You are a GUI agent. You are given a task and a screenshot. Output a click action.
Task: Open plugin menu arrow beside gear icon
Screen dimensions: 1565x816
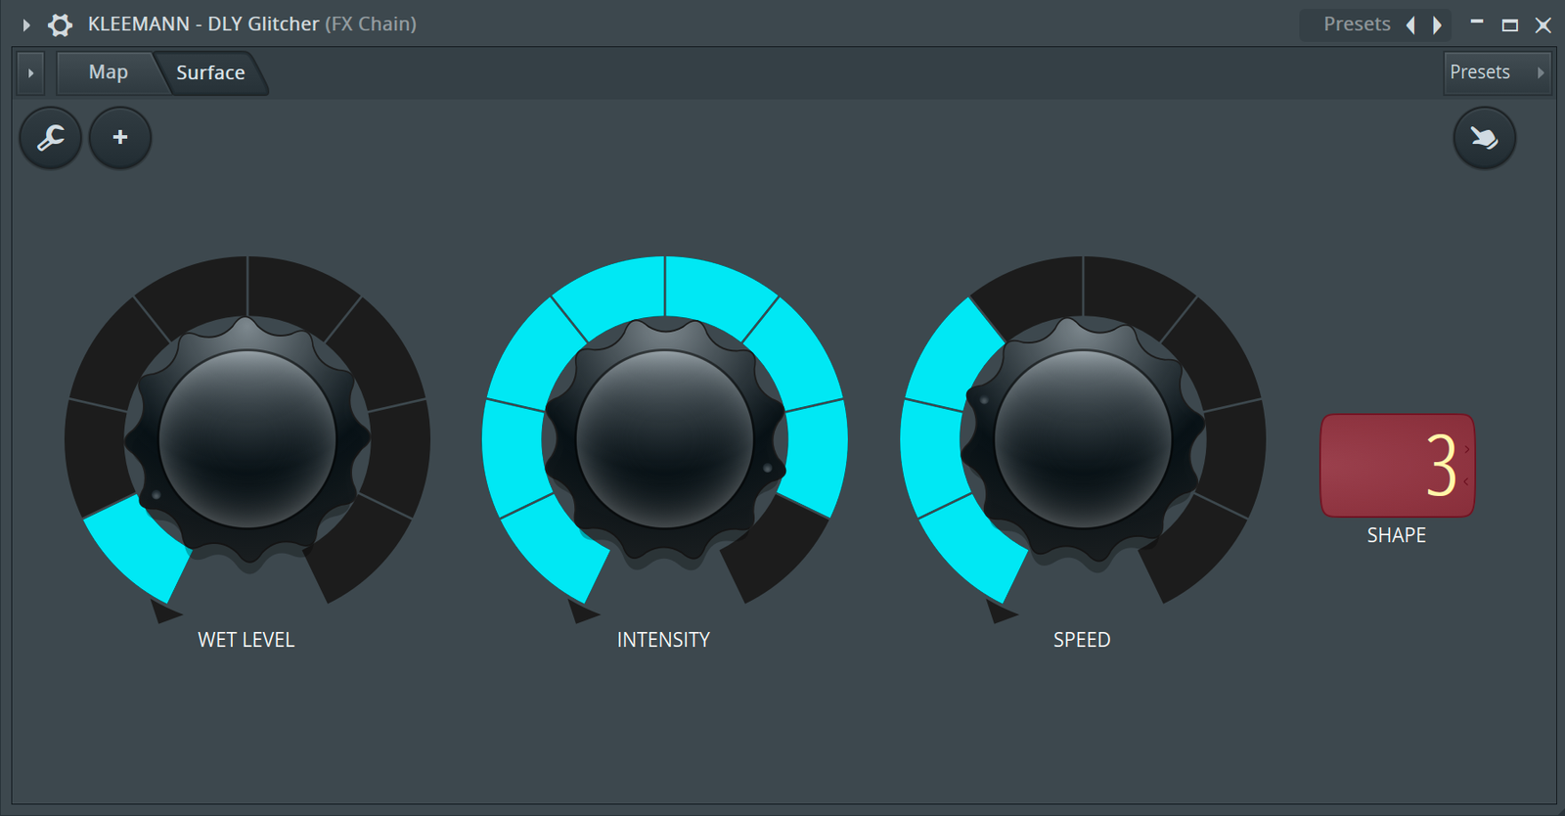(x=26, y=24)
